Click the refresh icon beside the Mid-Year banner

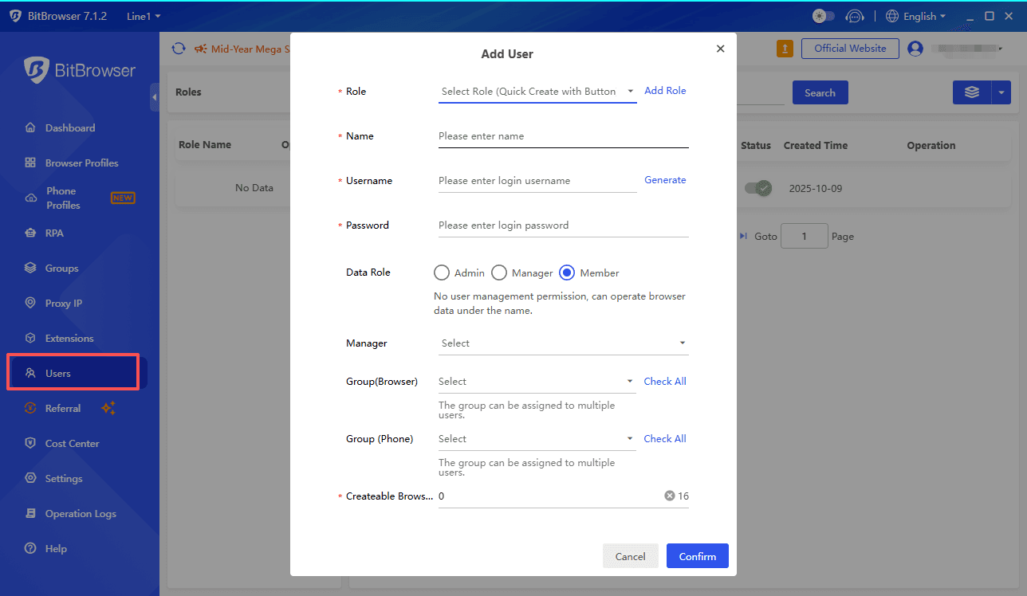pos(179,49)
